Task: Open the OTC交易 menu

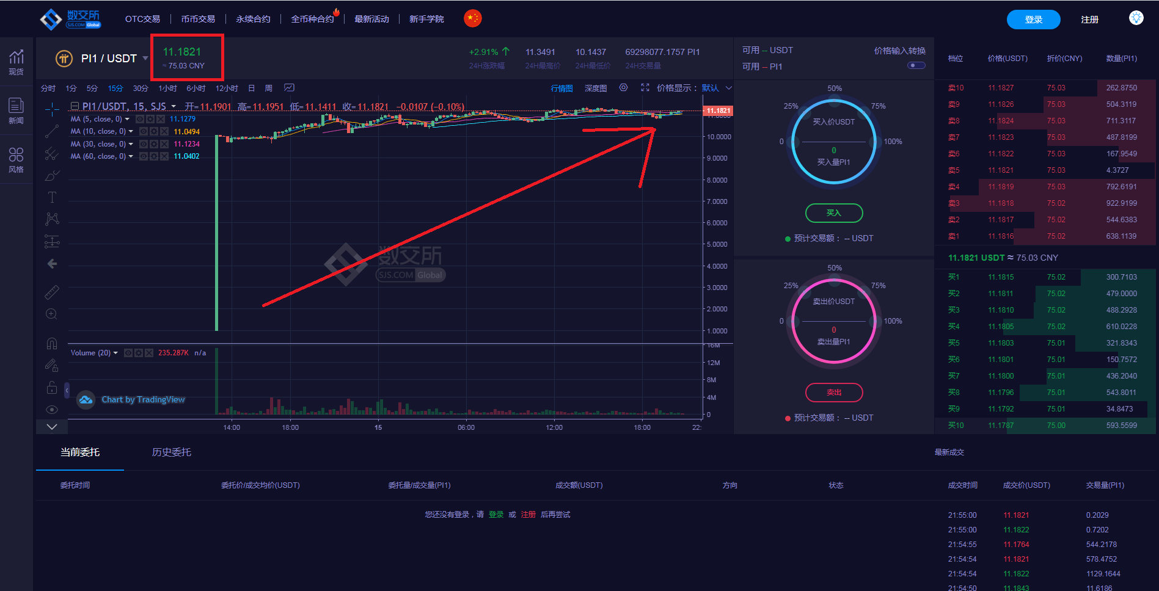Action: click(142, 19)
